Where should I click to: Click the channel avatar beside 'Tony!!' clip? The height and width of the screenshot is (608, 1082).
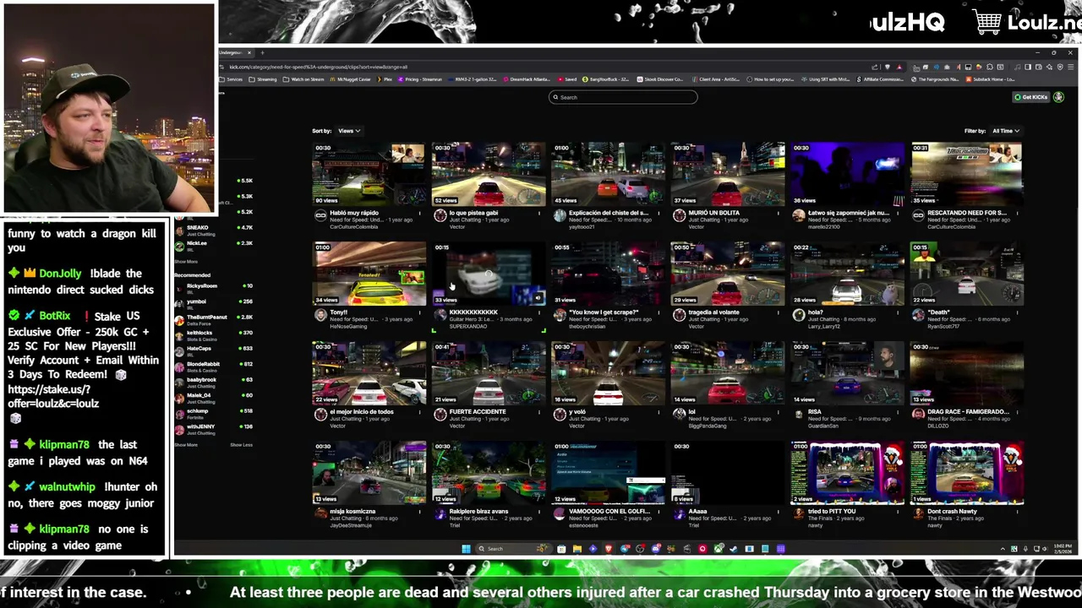tap(320, 315)
